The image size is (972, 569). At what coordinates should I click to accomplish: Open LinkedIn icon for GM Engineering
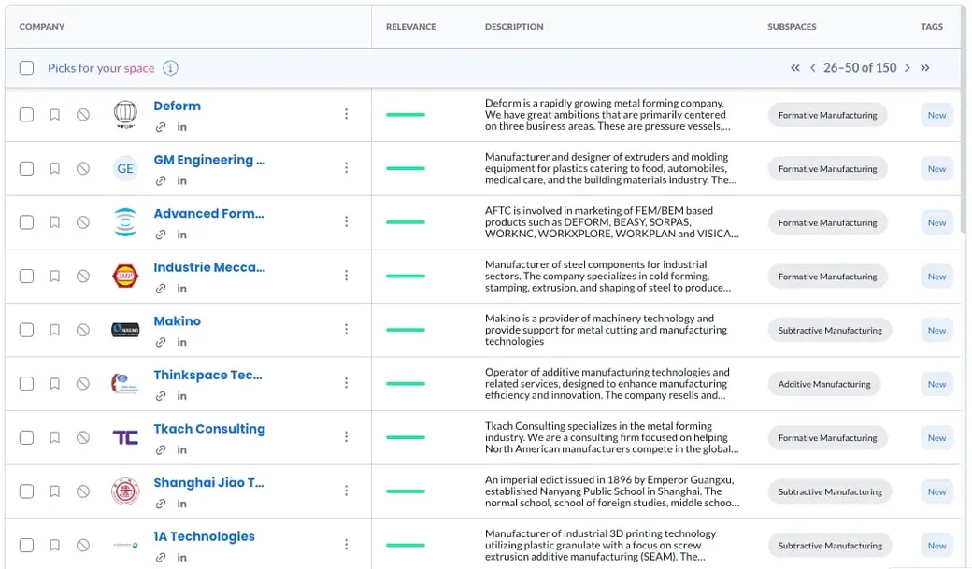[181, 180]
